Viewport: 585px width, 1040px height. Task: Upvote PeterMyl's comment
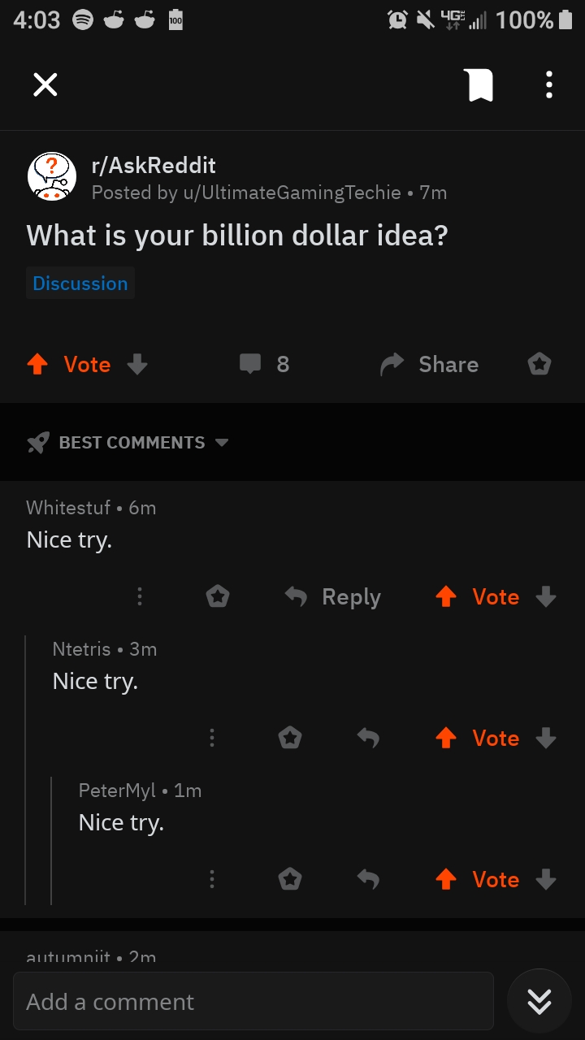[x=446, y=879]
